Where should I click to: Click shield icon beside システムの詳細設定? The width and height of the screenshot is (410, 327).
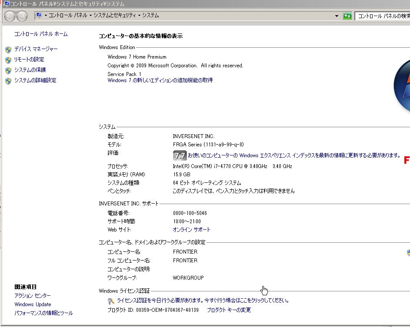click(8, 81)
